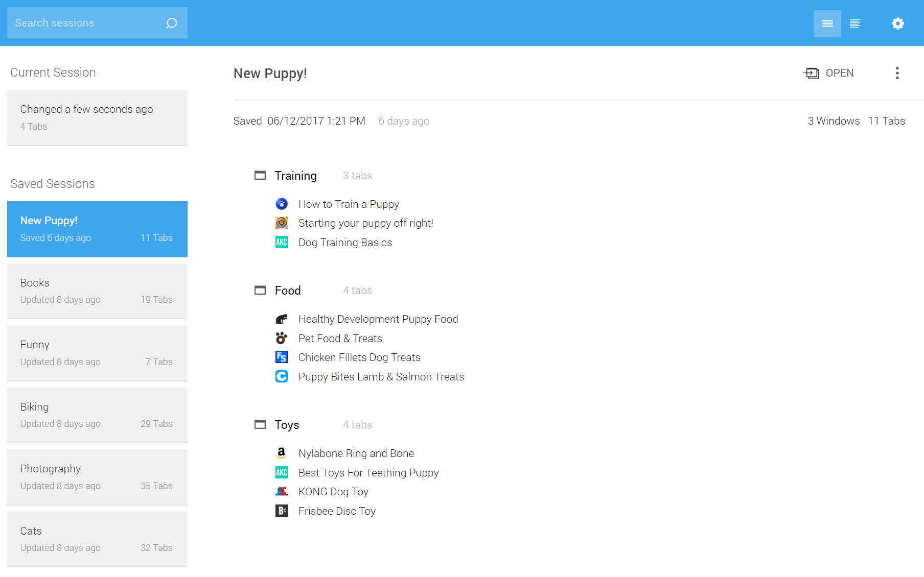924x577 pixels.
Task: Click the New Puppy! session heading
Action: coord(270,74)
